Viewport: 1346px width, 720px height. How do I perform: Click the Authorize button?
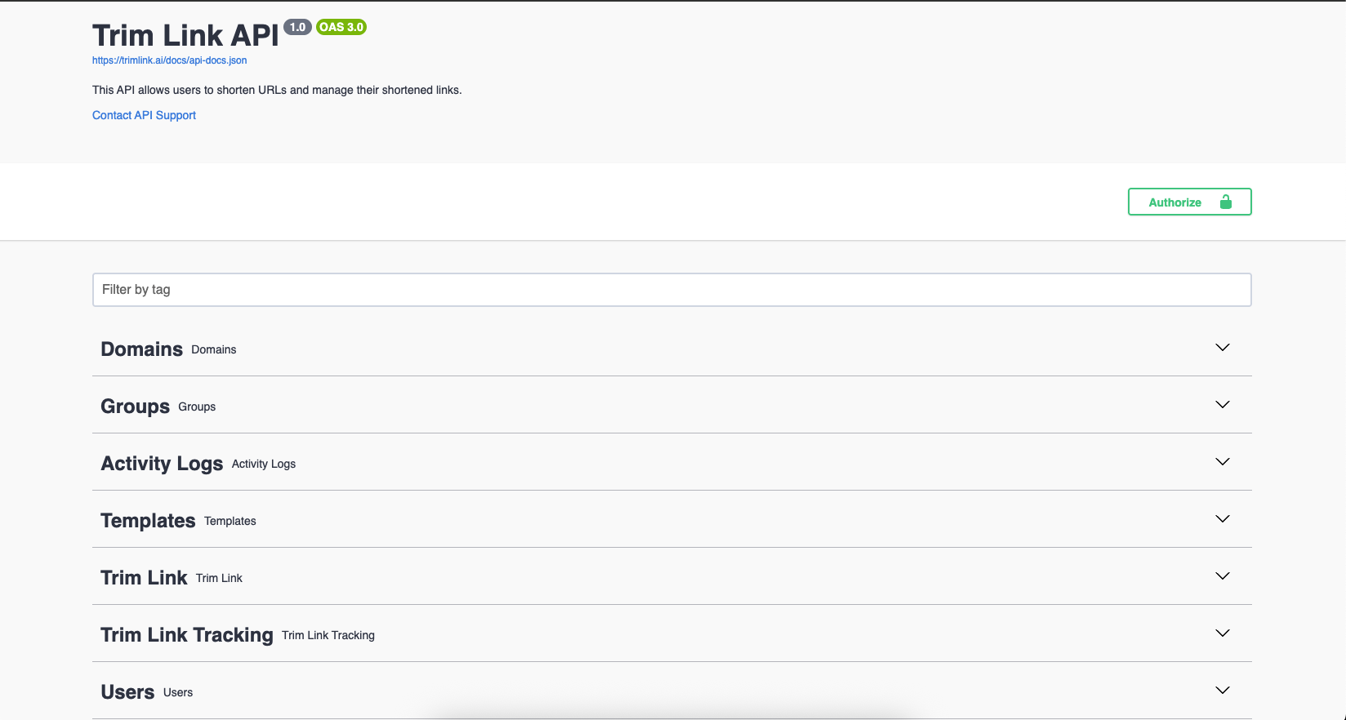click(x=1189, y=202)
